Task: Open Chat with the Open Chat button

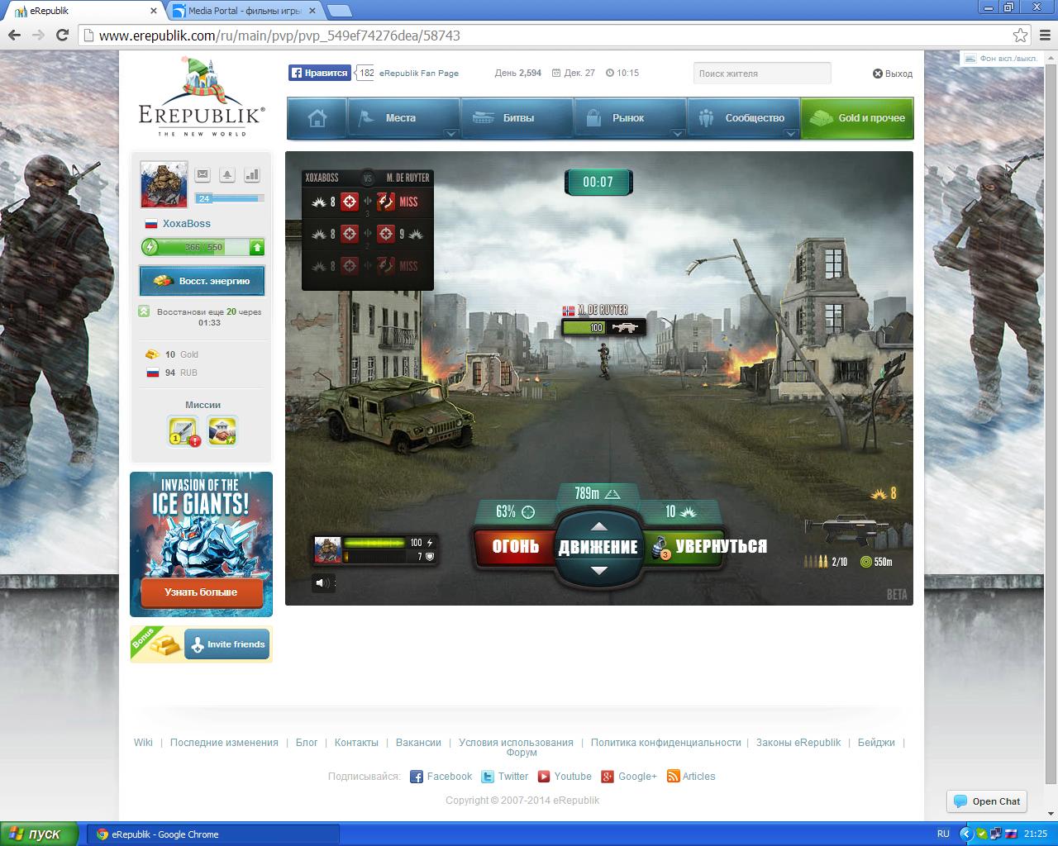Action: 987,801
